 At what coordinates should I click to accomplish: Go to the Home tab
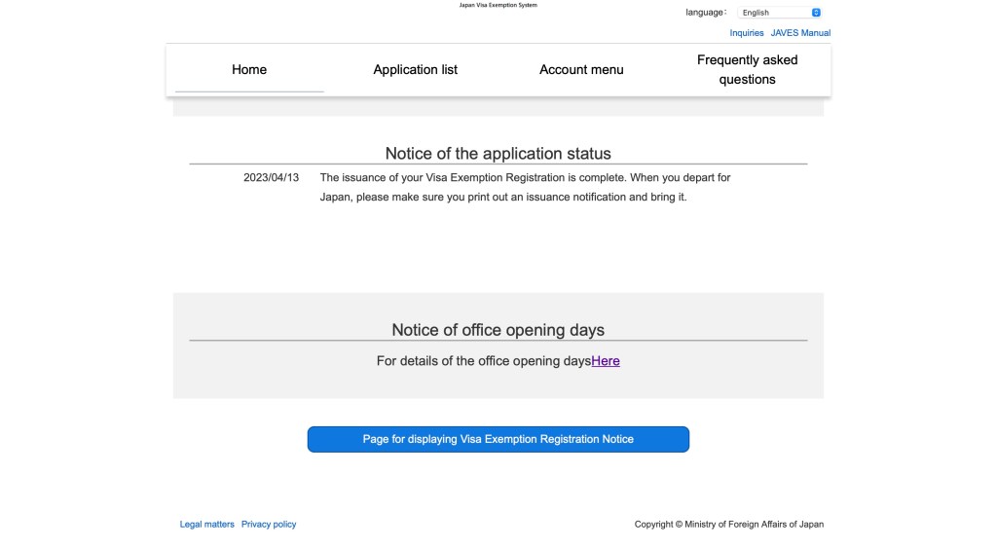[249, 70]
